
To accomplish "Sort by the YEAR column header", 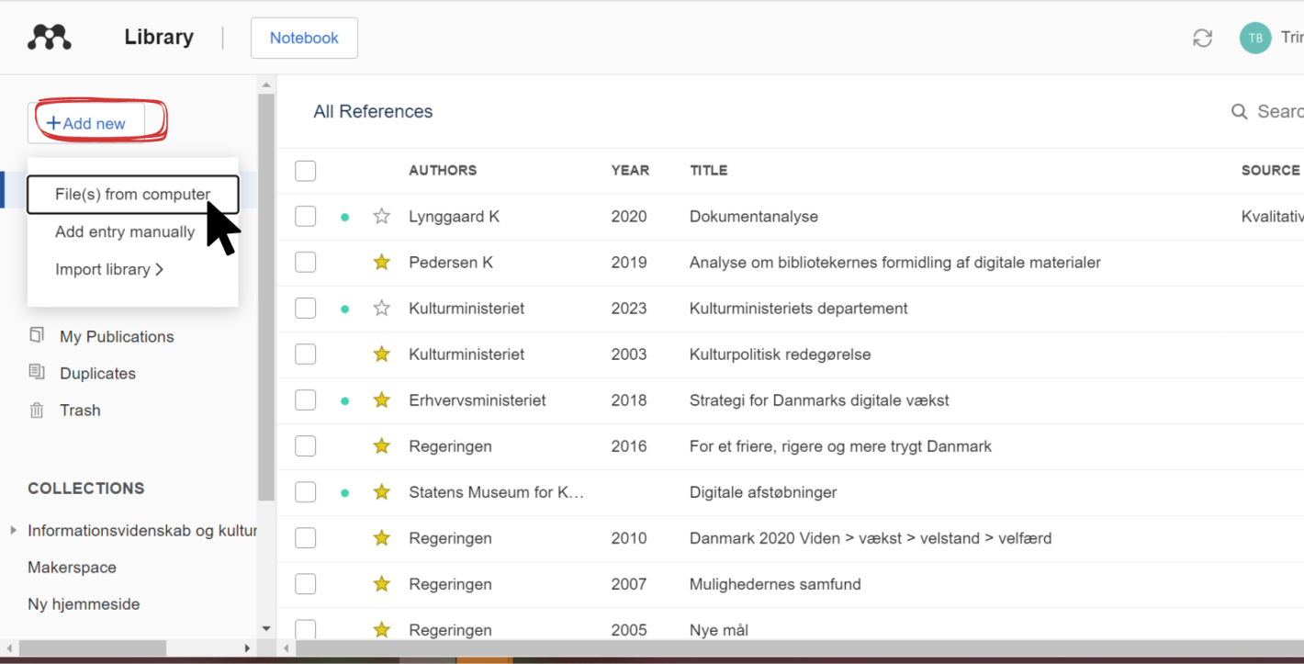I will (630, 170).
